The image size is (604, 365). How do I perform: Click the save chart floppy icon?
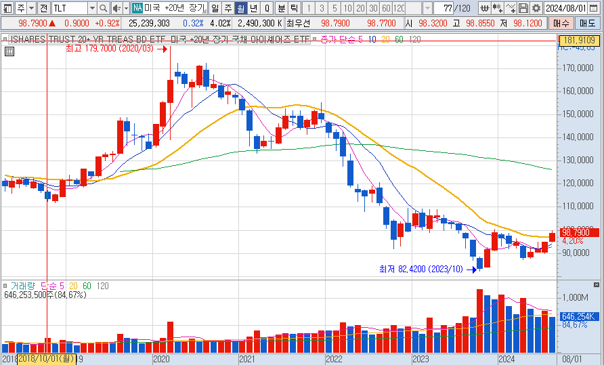pyautogui.click(x=523, y=8)
